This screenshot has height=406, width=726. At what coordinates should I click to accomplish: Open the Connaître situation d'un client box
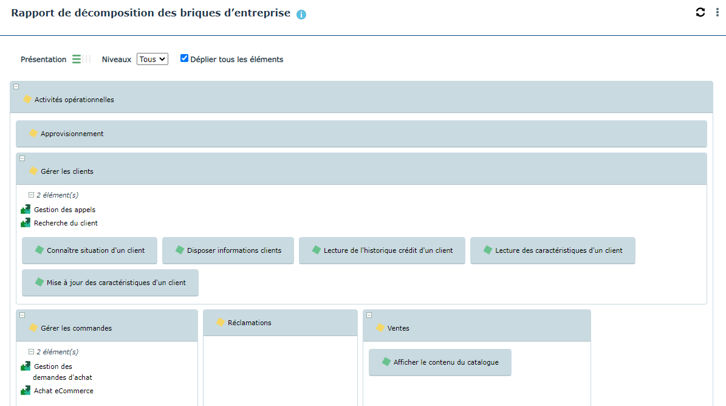click(x=89, y=250)
